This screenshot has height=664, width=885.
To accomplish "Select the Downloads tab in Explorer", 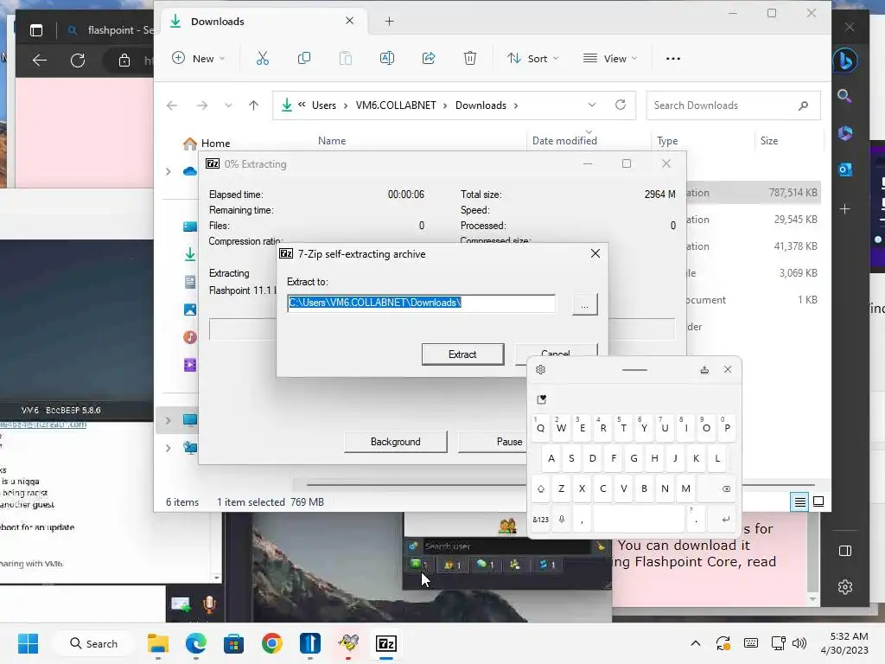I will click(263, 22).
